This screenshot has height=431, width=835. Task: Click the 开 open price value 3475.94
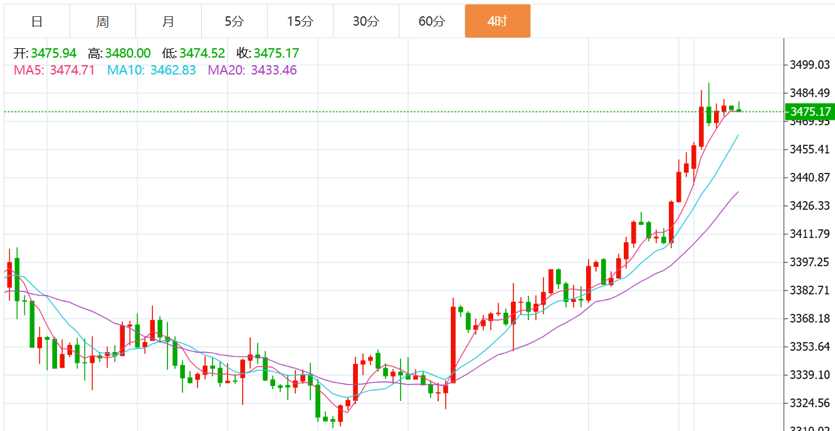pyautogui.click(x=53, y=54)
